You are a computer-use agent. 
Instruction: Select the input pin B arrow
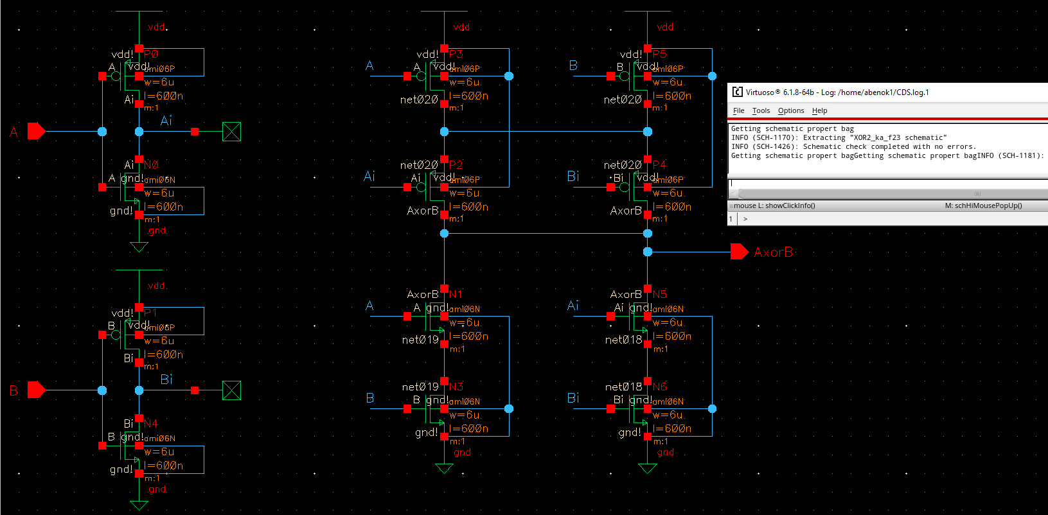[37, 390]
